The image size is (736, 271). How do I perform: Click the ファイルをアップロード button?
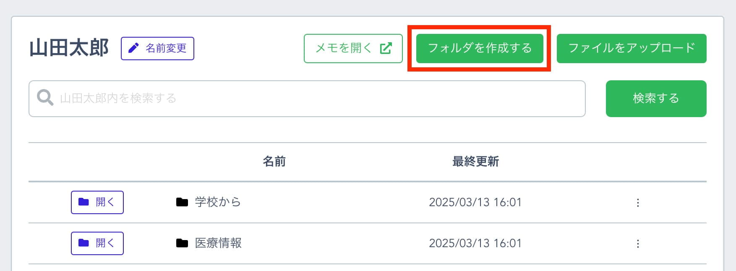coord(632,49)
